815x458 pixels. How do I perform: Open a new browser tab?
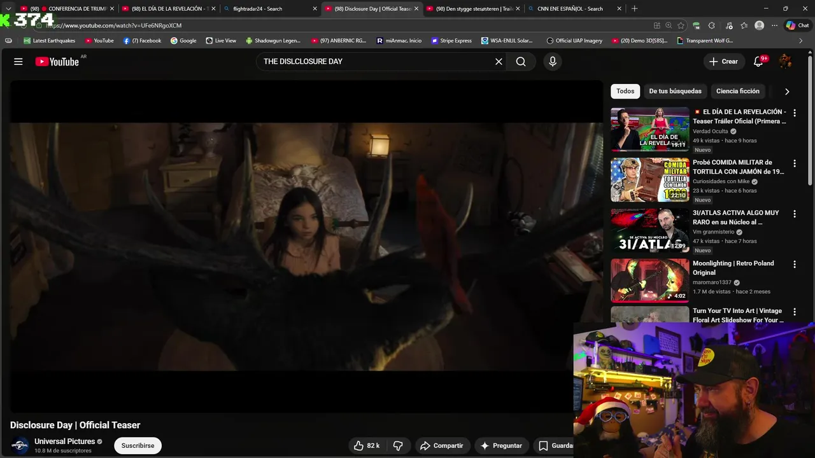click(634, 8)
